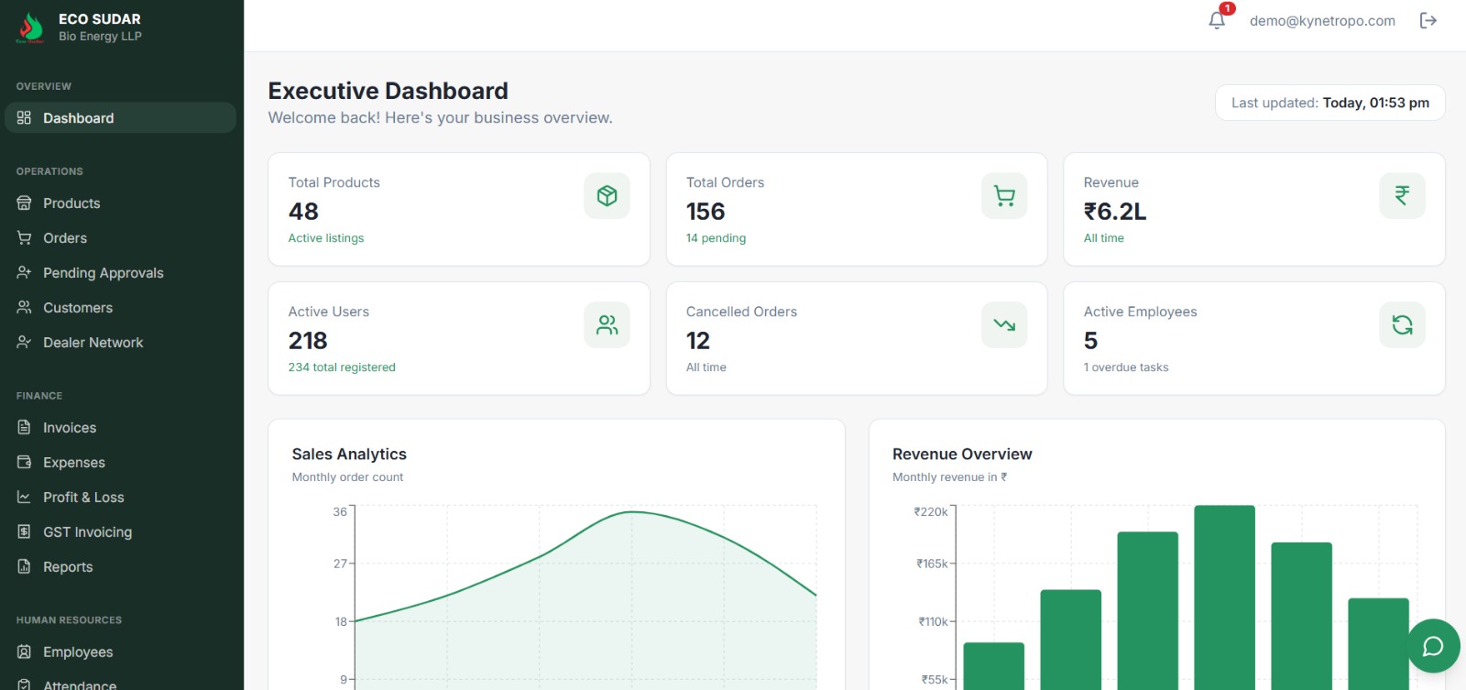This screenshot has width=1466, height=690.
Task: Click the Executive Dashboard heading
Action: (388, 91)
